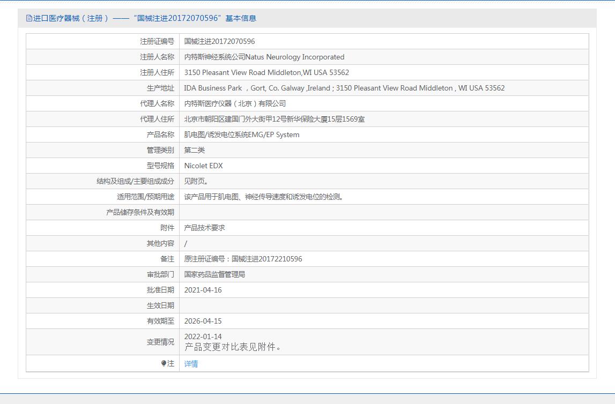This screenshot has height=404, width=615.
Task: Click the 结构及组成/主要组成成分 label
Action: pyautogui.click(x=135, y=181)
